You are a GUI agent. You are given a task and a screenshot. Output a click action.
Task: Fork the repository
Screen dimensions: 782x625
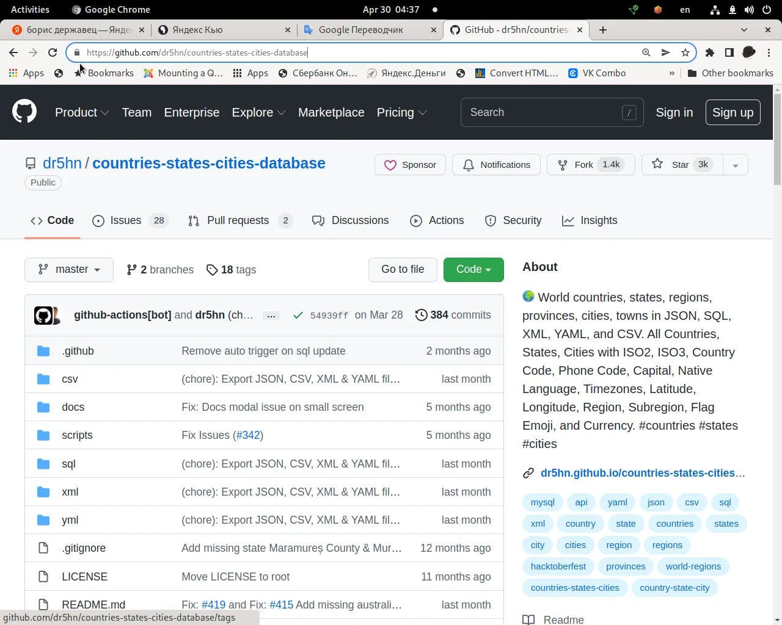591,165
